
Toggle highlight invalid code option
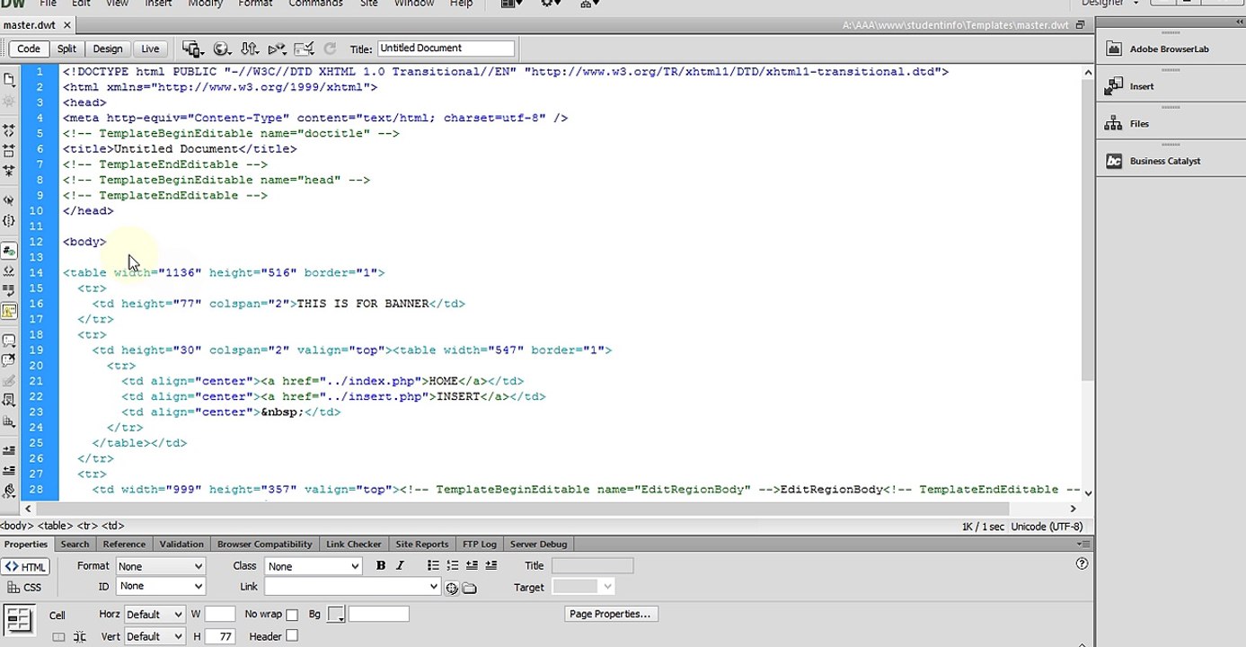(9, 270)
